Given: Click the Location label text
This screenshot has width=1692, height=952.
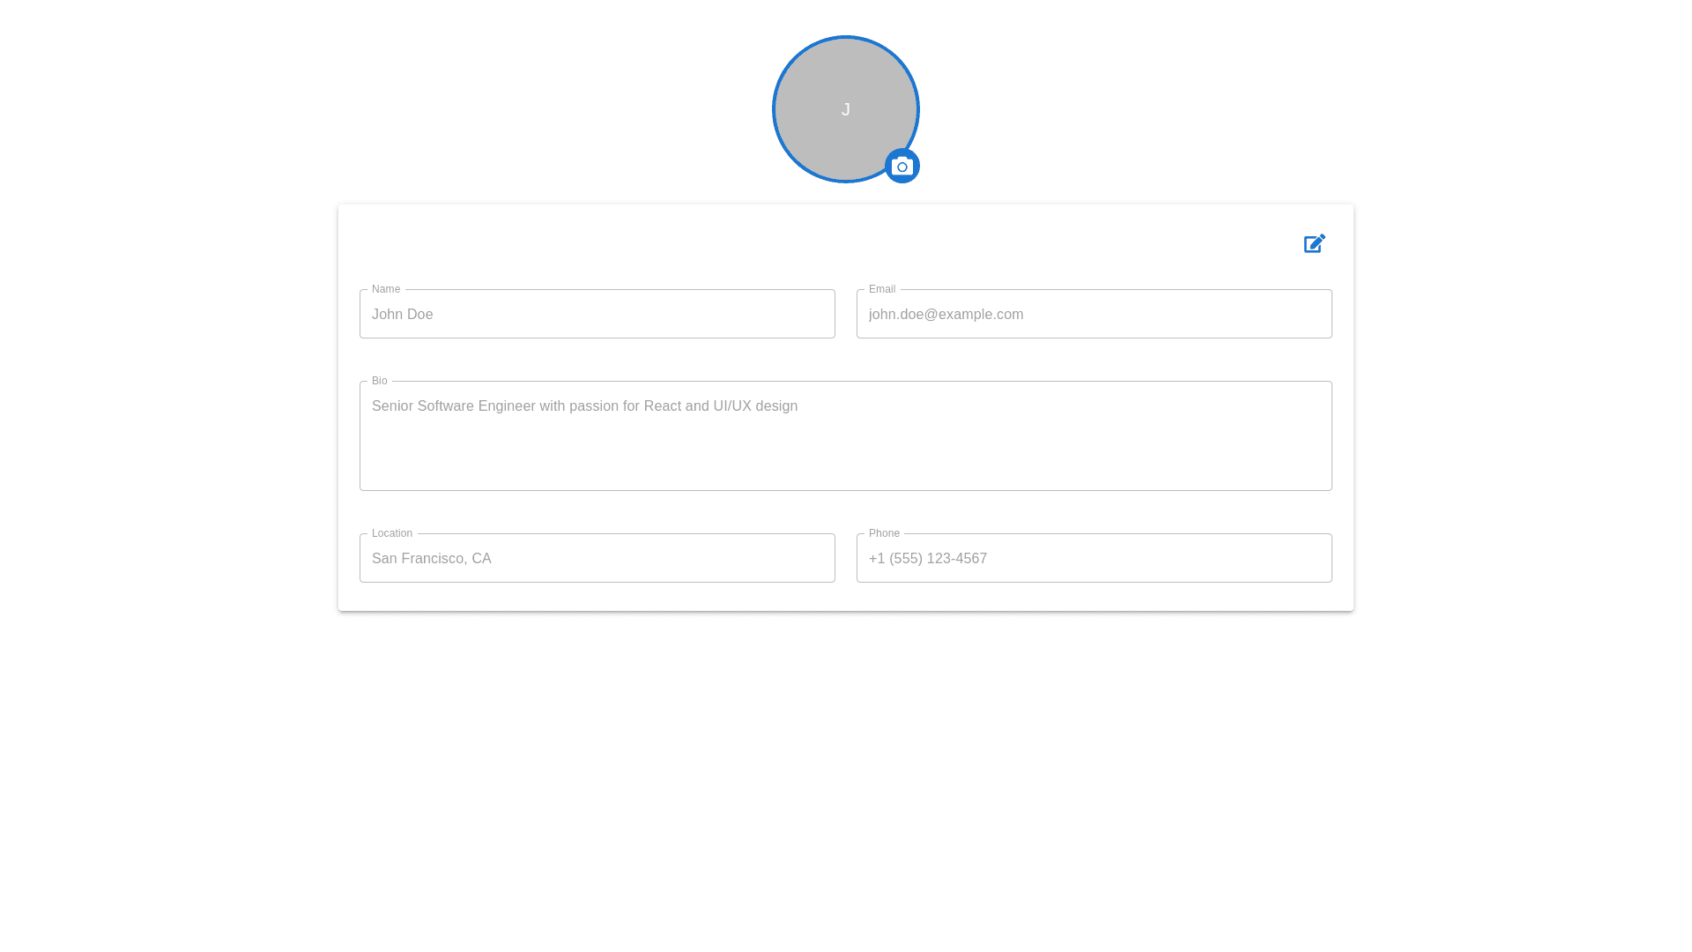Looking at the screenshot, I should click(x=391, y=533).
